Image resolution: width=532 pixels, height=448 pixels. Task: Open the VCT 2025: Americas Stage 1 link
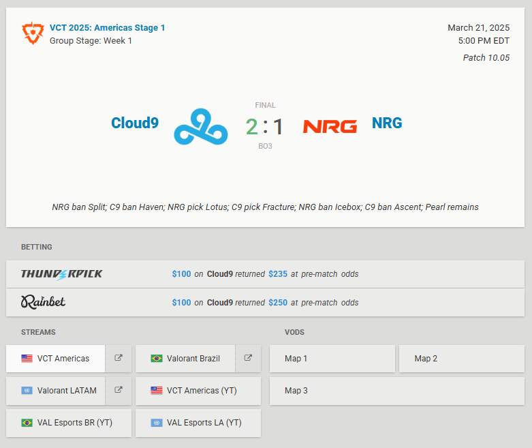point(107,27)
